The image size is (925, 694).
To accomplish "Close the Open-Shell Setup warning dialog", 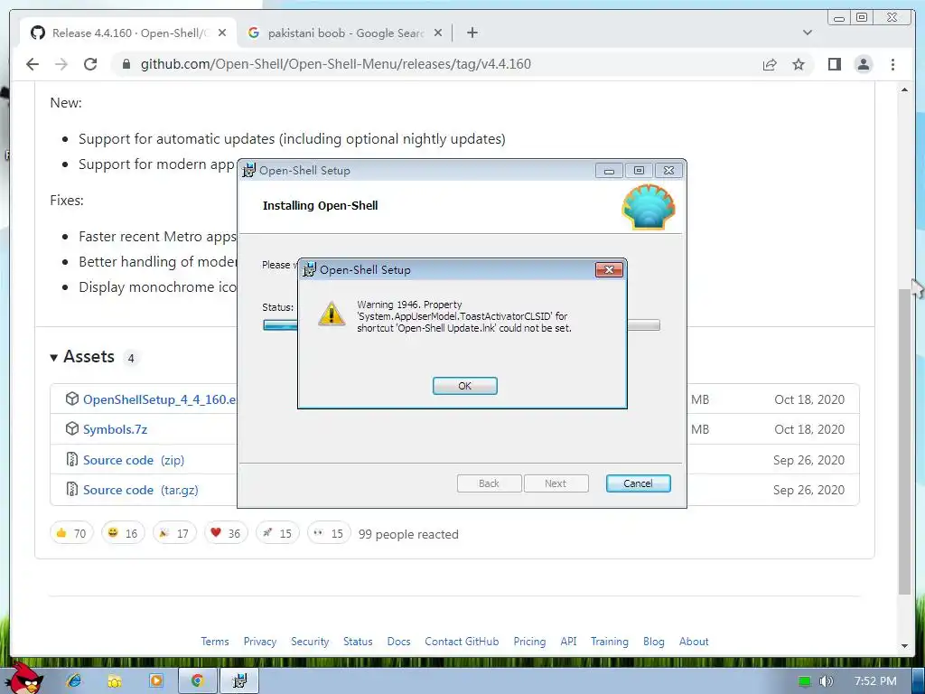I will [609, 269].
